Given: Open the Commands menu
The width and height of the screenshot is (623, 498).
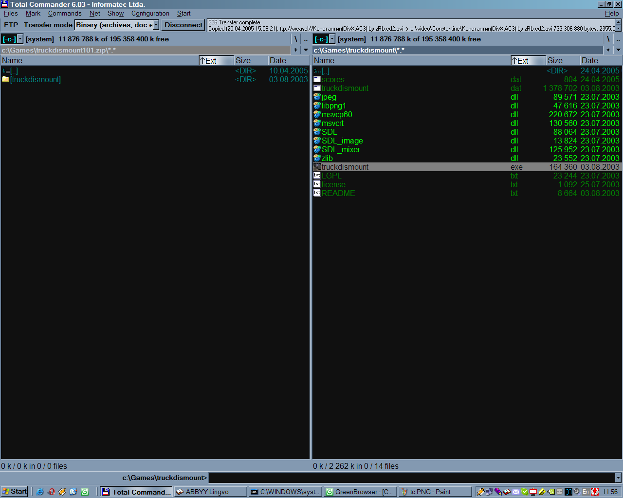Looking at the screenshot, I should (65, 13).
